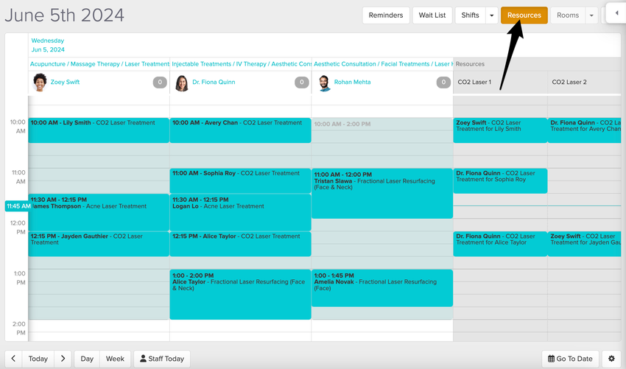Click Rohan Mehta's avatar photo
The width and height of the screenshot is (626, 369).
pos(324,83)
